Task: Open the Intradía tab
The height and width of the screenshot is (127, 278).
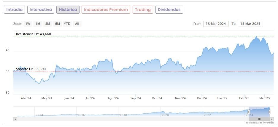Action: (x=14, y=10)
